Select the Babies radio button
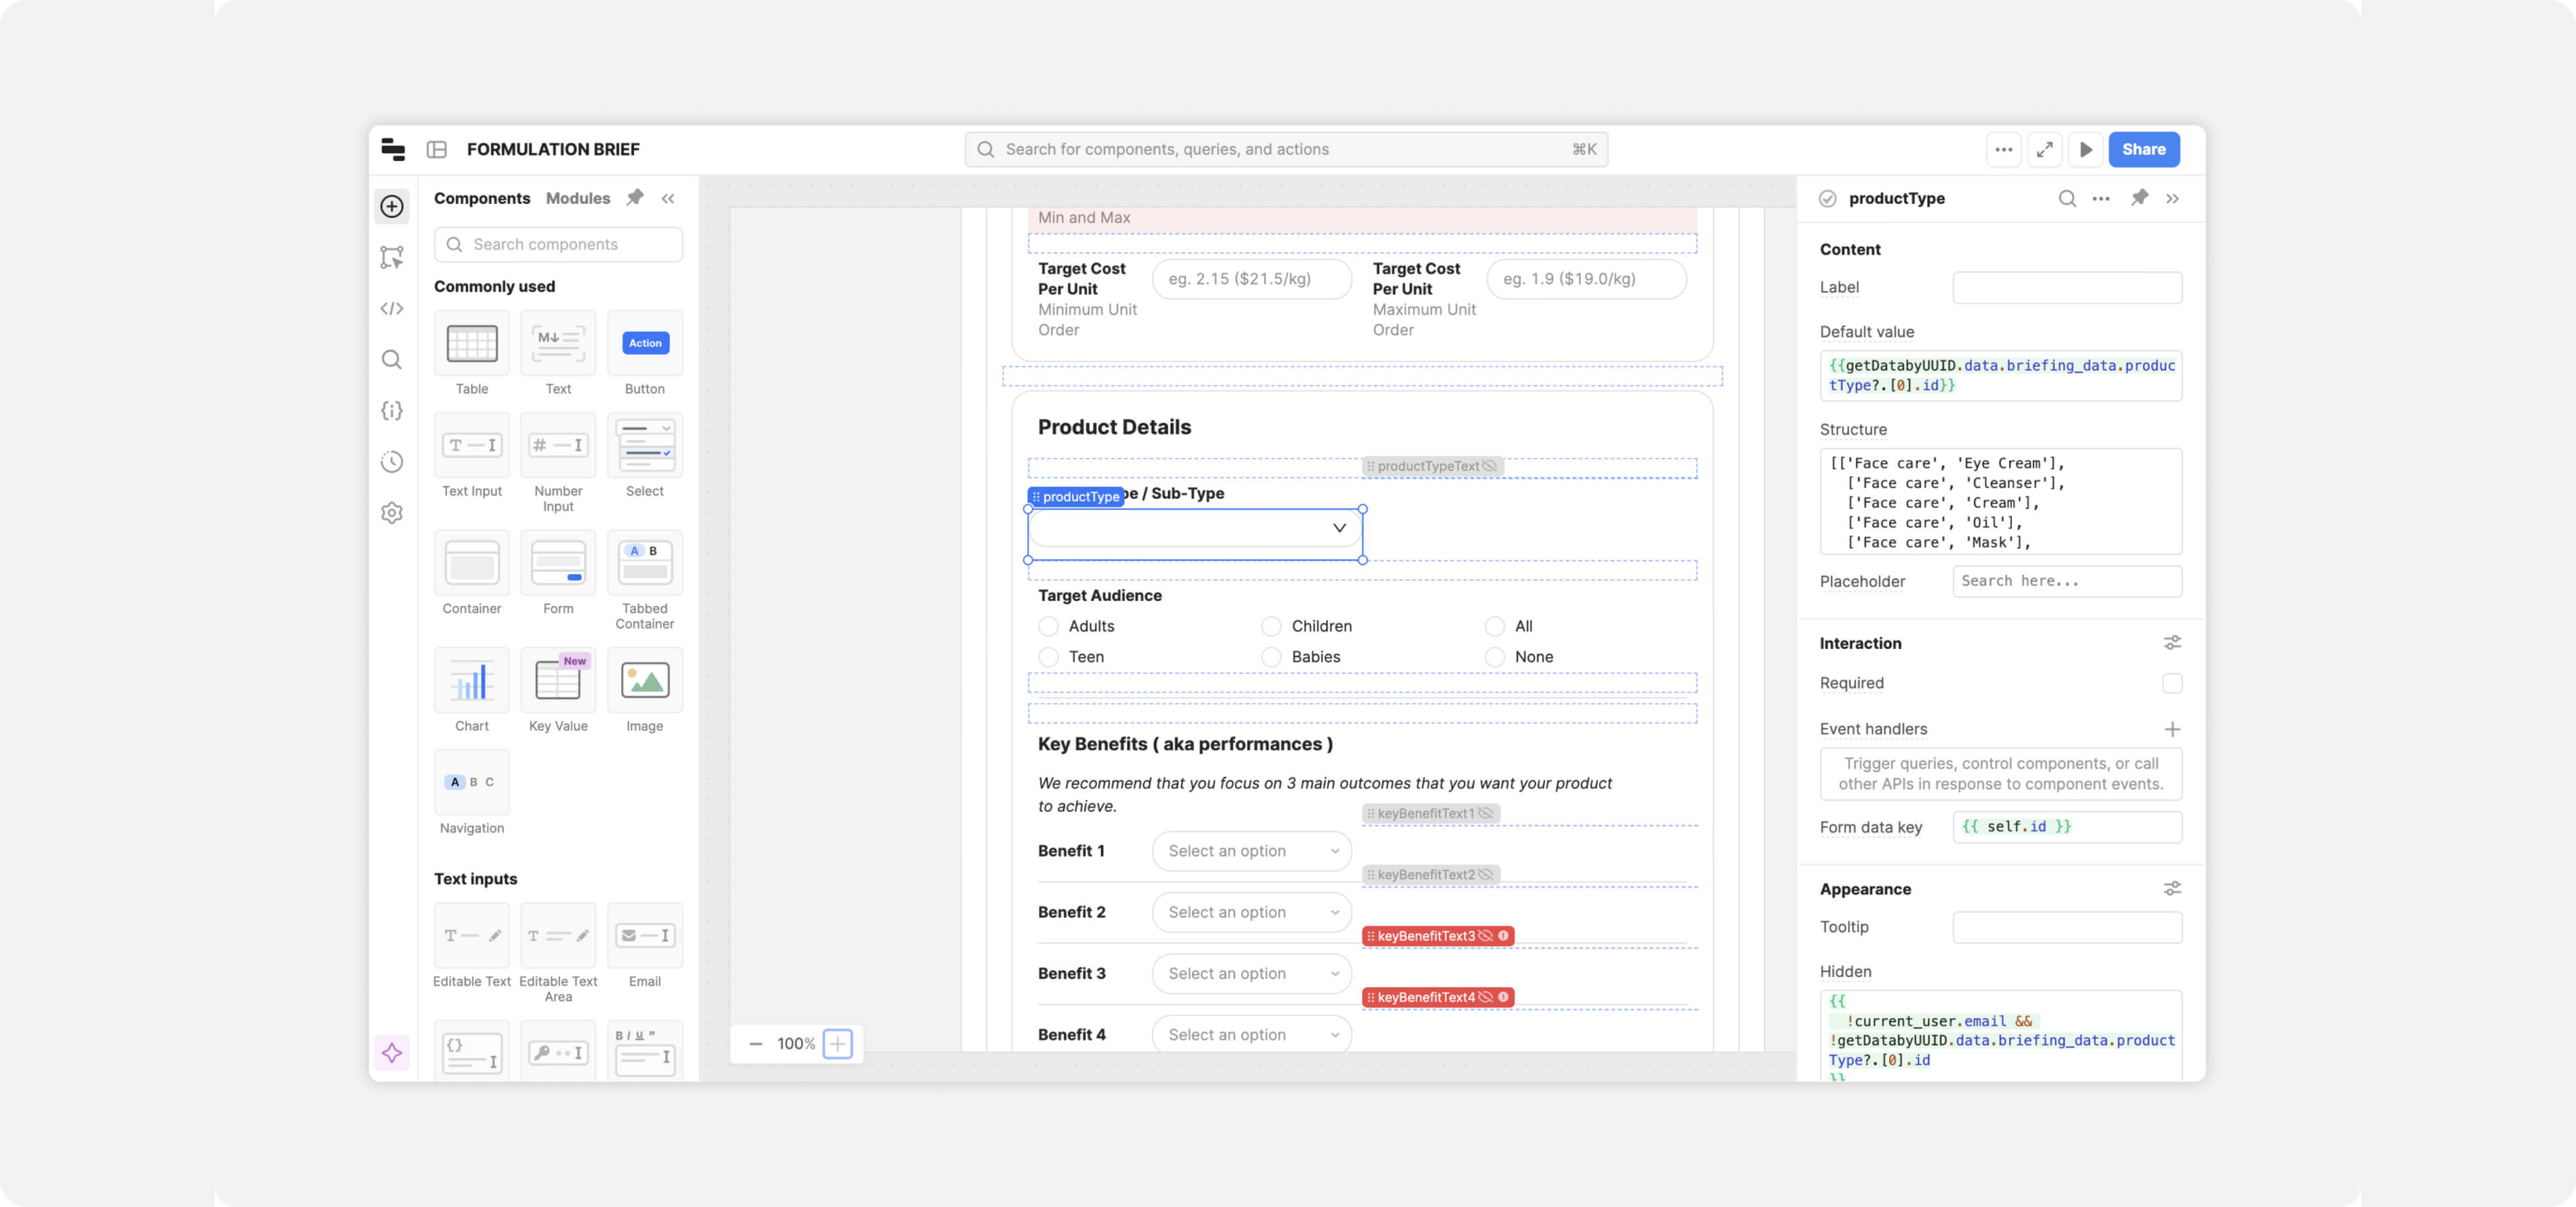Image resolution: width=2576 pixels, height=1207 pixels. pos(1271,657)
